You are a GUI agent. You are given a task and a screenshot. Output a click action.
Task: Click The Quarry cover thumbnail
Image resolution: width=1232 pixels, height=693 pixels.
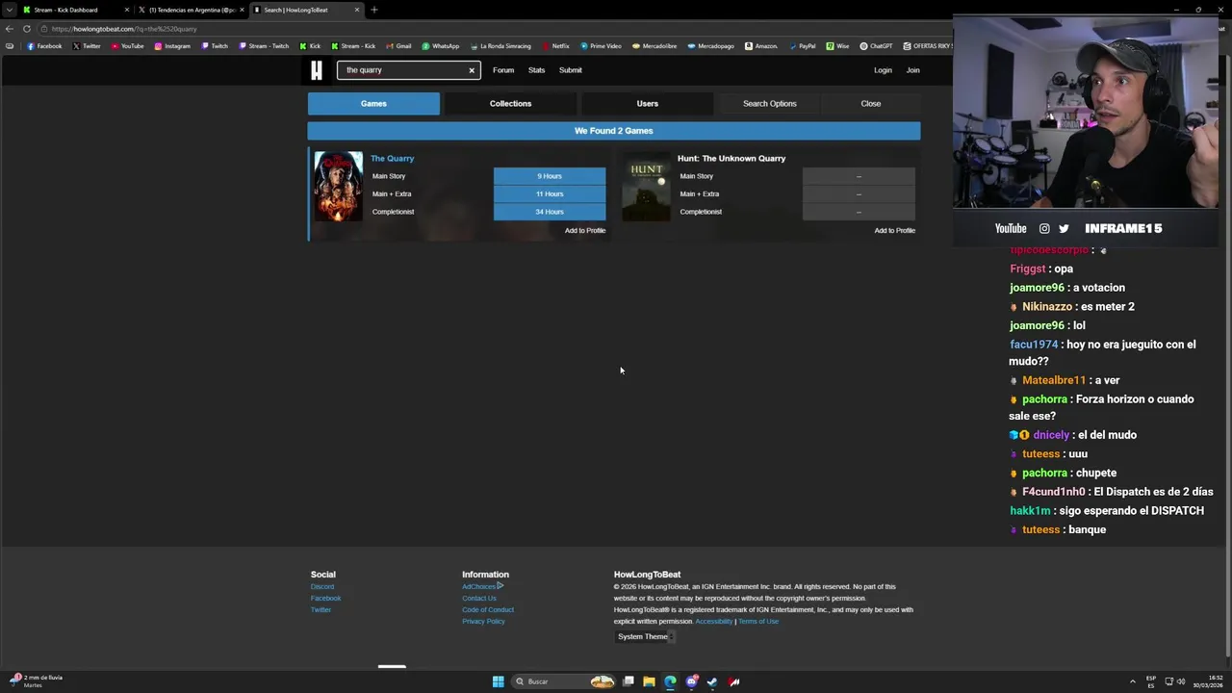coord(339,187)
